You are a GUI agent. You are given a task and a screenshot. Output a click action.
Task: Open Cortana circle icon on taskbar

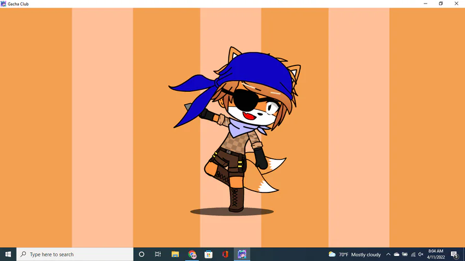[142, 254]
